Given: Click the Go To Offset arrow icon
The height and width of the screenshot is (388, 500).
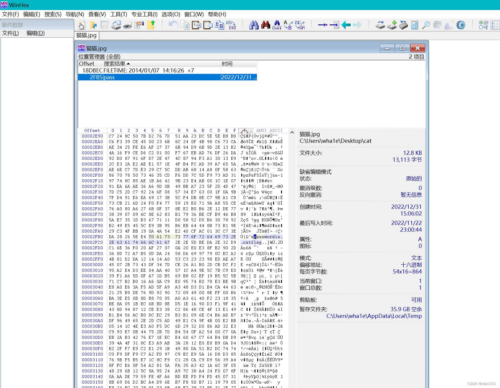Looking at the screenshot, I should coord(323,25).
